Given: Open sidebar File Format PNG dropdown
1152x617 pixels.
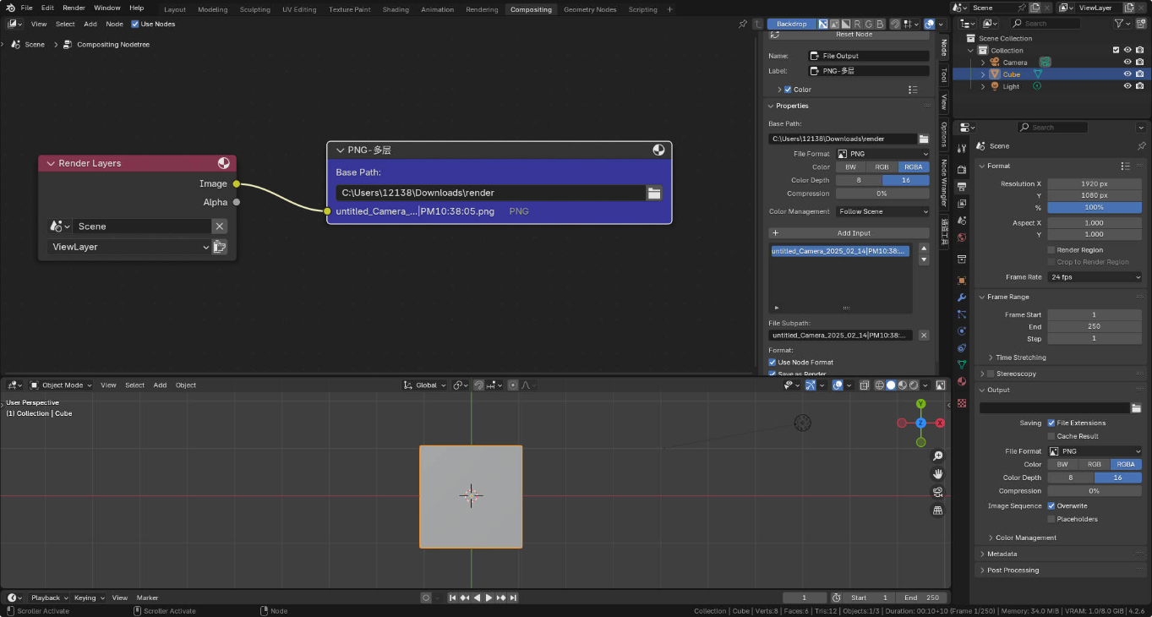Looking at the screenshot, I should (x=882, y=154).
